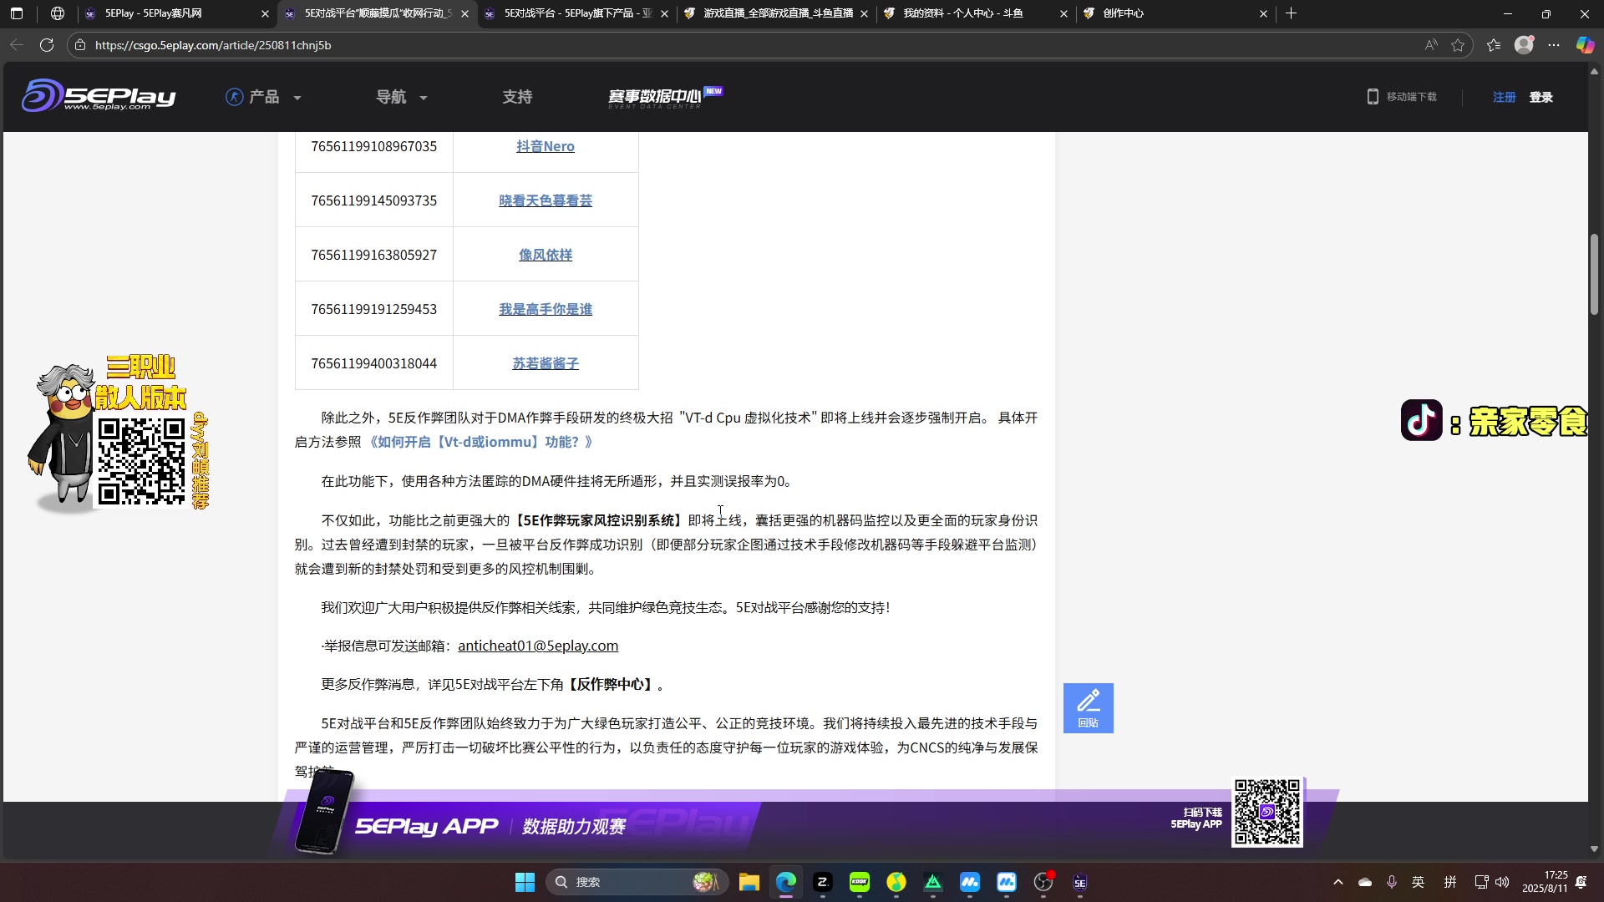Screen dimensions: 1604x902
Task: Open player link 抖音Nero
Action: [546, 146]
